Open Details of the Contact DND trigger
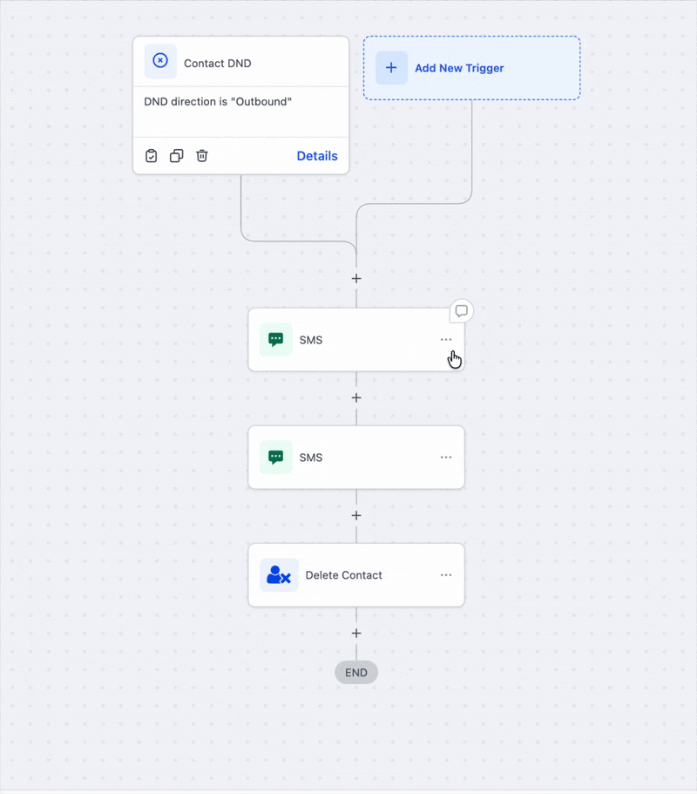This screenshot has width=697, height=794. (x=316, y=156)
